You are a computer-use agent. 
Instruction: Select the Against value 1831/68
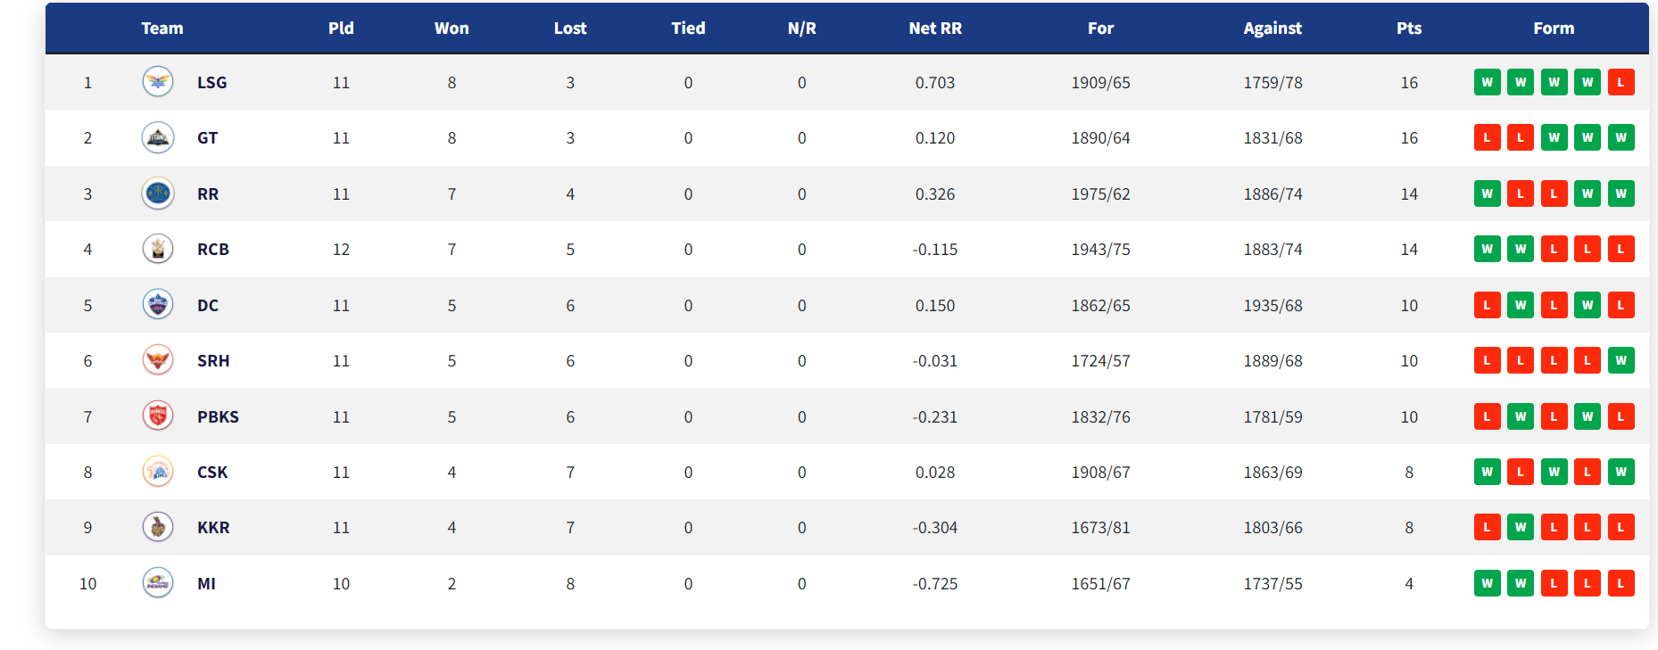(x=1273, y=137)
